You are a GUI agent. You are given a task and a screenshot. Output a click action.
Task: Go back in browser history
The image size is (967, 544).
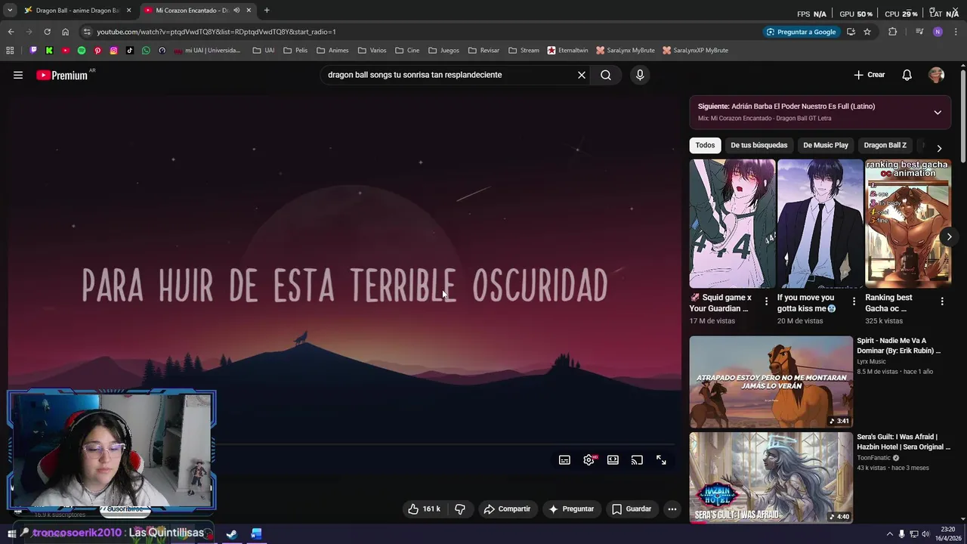[11, 32]
